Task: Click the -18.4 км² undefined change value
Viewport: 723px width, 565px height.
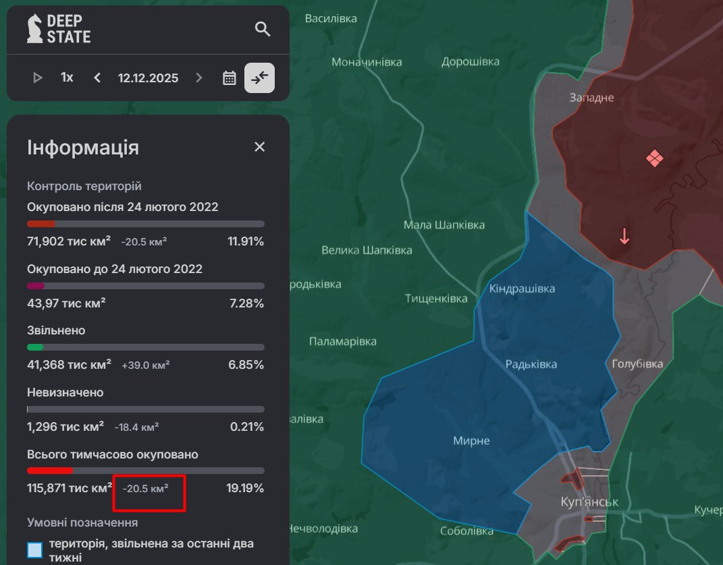Action: (136, 427)
